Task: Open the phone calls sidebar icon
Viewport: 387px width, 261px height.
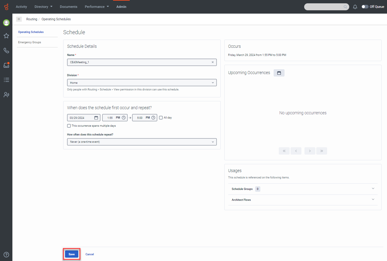Action: pyautogui.click(x=6, y=51)
